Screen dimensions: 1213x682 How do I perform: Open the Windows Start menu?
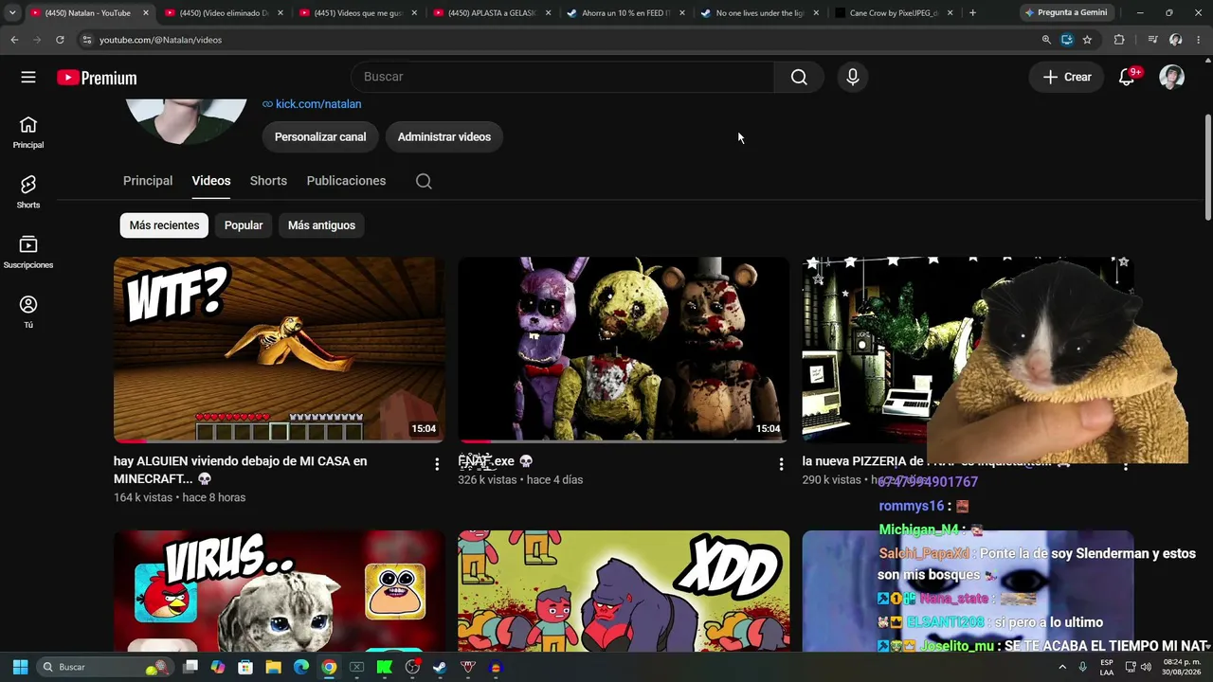tap(20, 667)
